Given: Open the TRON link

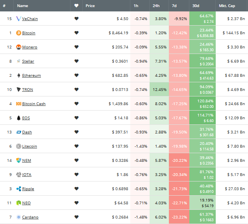Looking at the screenshot, I should coord(28,89).
